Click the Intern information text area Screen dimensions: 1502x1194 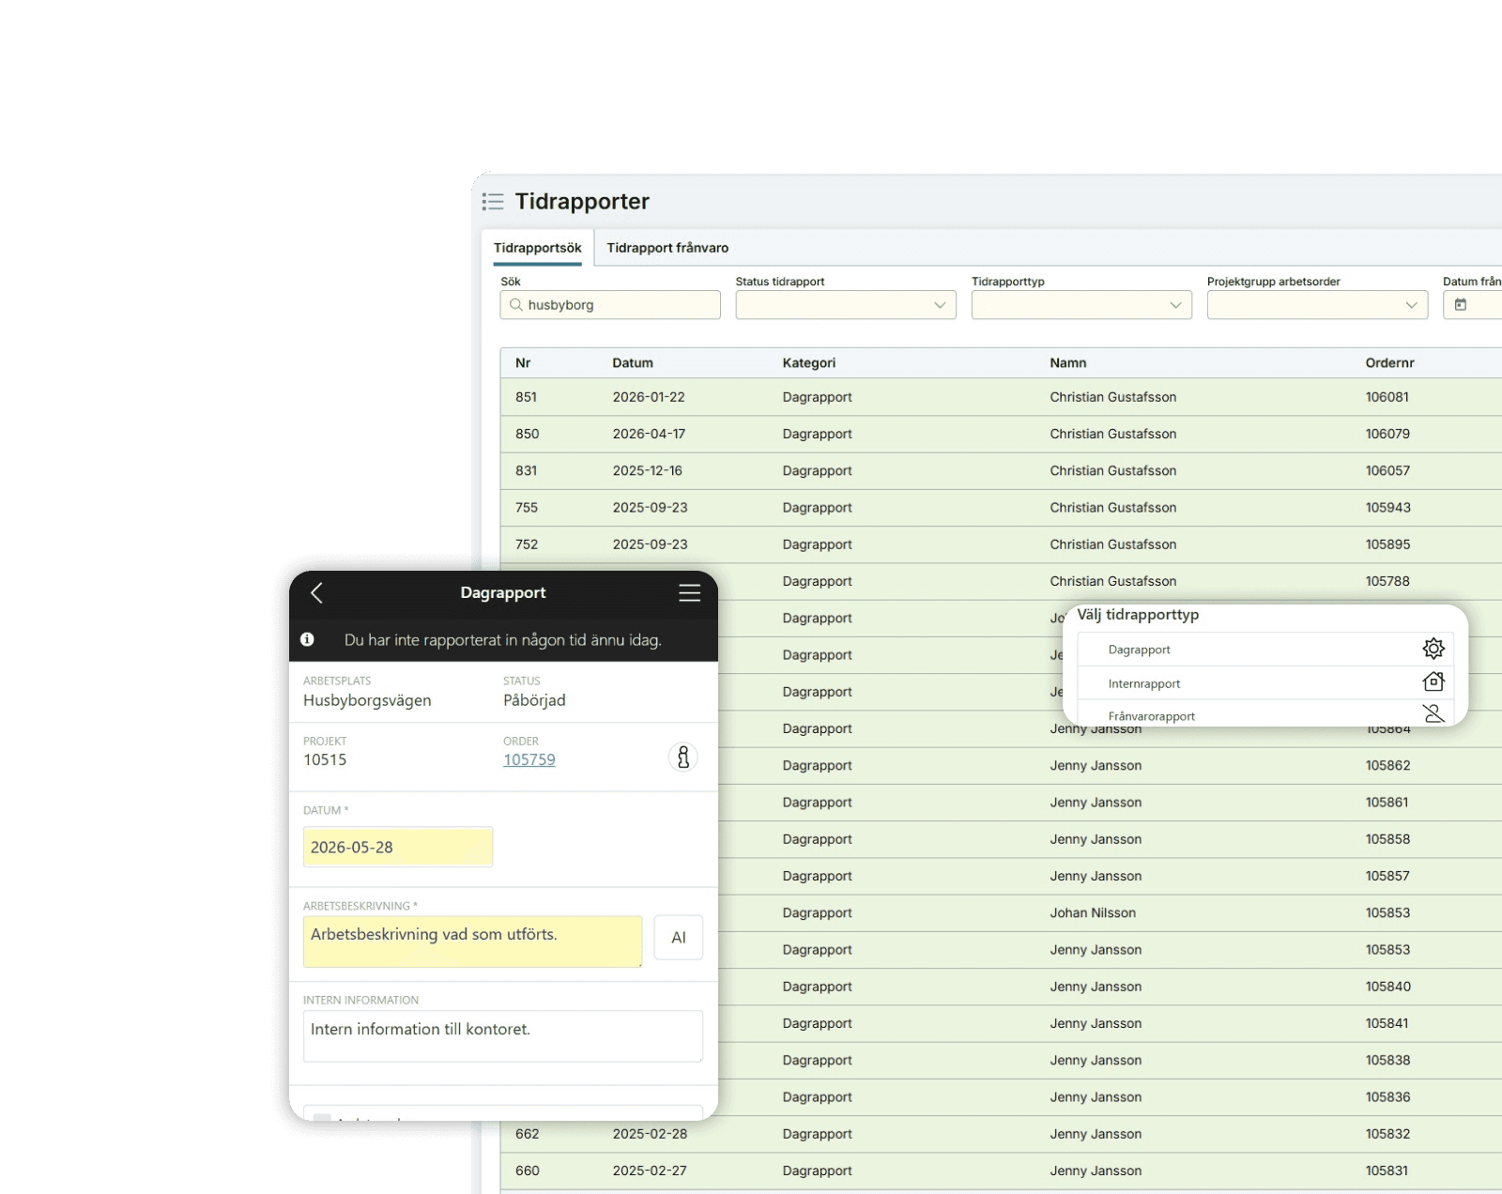pyautogui.click(x=503, y=1036)
